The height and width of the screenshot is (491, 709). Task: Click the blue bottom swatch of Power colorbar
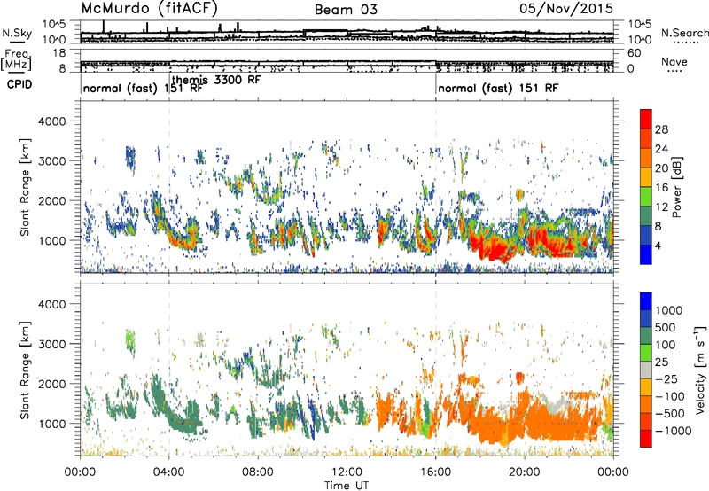[646, 254]
